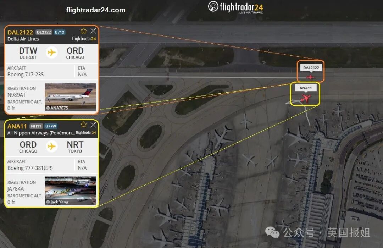
Task: Click the DL2122 flight number badge
Action: (x=44, y=32)
